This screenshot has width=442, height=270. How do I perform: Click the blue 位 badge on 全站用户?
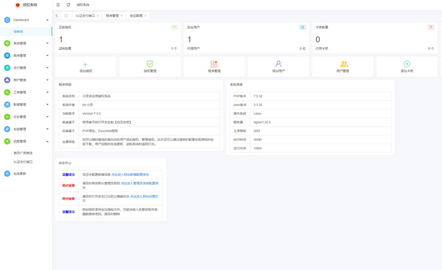(x=303, y=27)
